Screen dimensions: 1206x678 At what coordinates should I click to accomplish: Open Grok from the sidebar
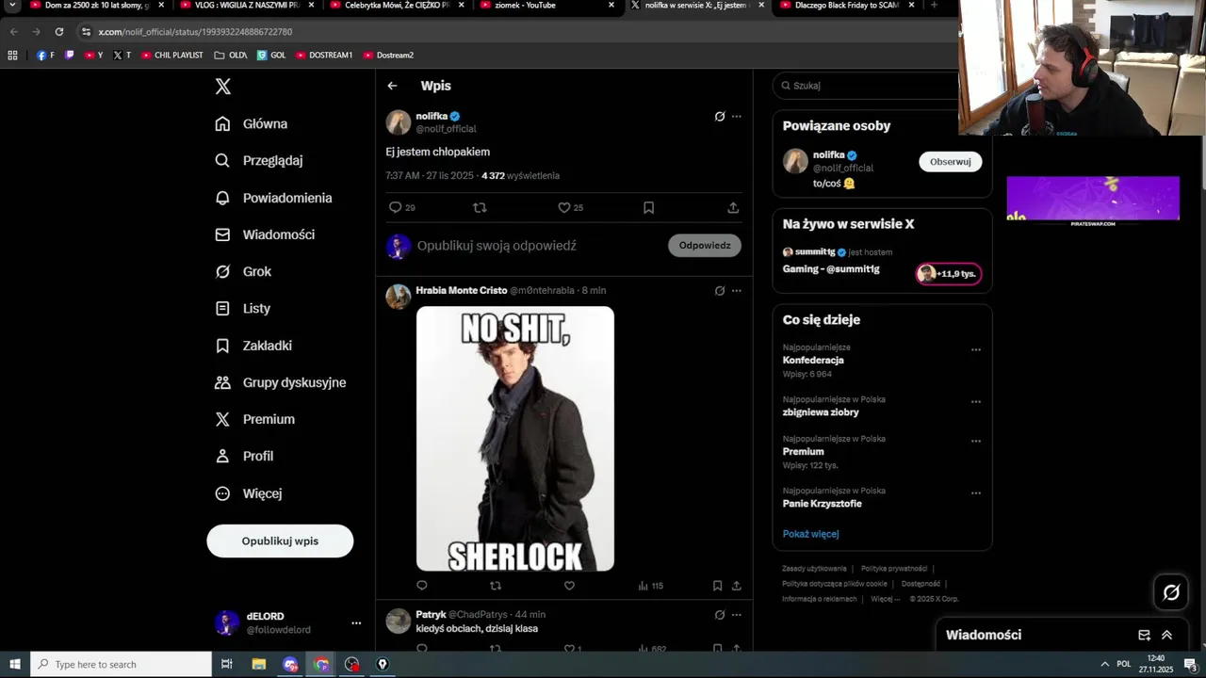click(243, 271)
